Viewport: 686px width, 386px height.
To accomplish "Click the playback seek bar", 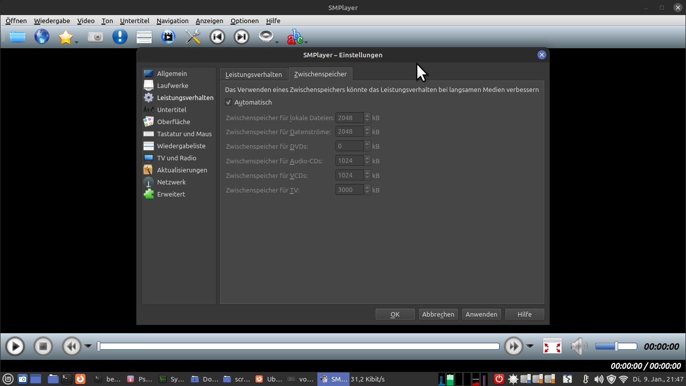I will coord(298,346).
